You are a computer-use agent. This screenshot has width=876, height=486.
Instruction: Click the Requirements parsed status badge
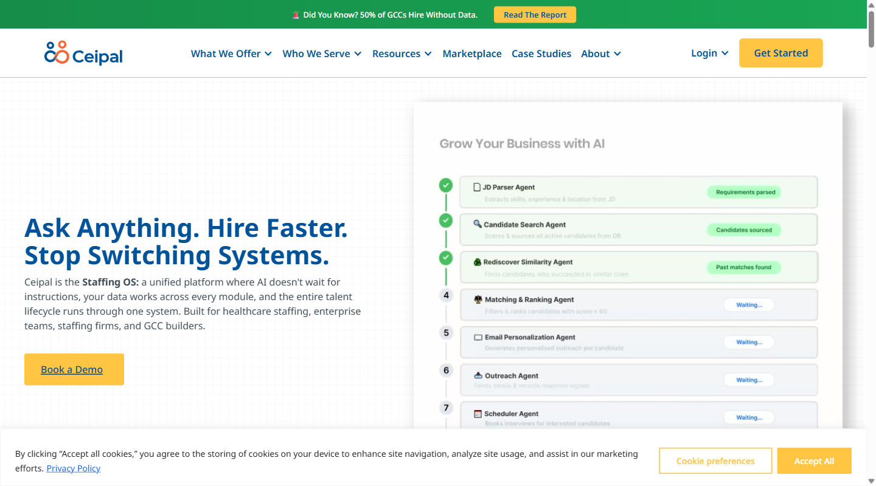coord(745,192)
